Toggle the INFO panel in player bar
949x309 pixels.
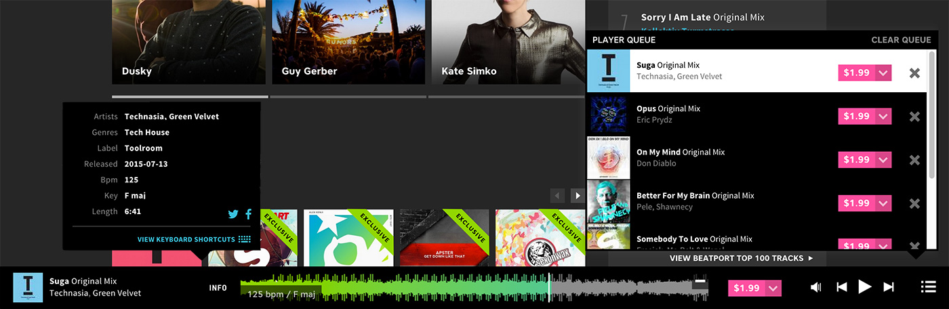point(218,288)
